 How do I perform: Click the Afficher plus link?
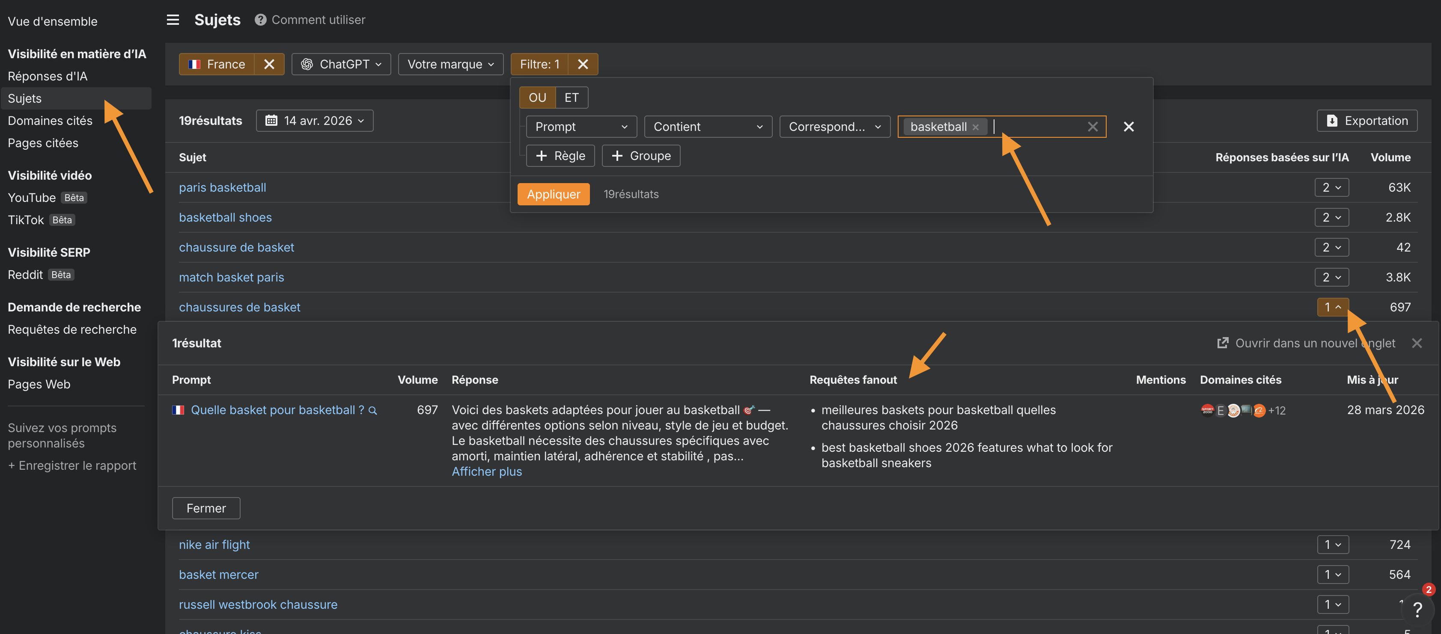pyautogui.click(x=486, y=471)
